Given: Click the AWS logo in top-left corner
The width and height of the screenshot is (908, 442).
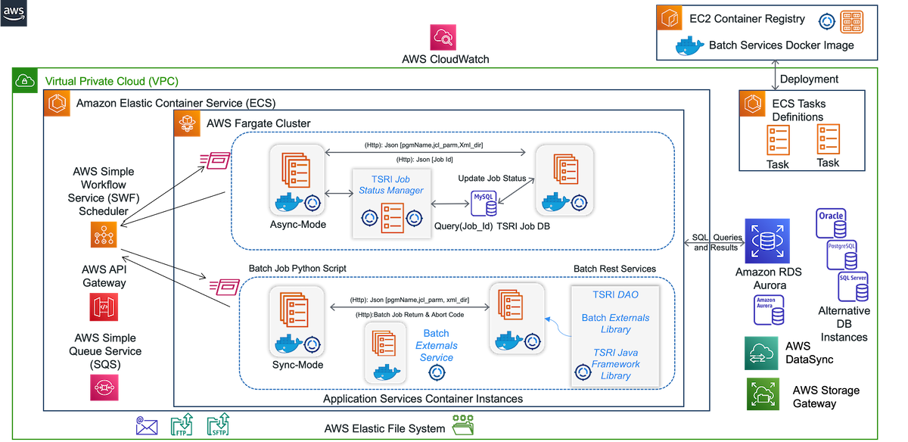Looking at the screenshot, I should point(14,13).
